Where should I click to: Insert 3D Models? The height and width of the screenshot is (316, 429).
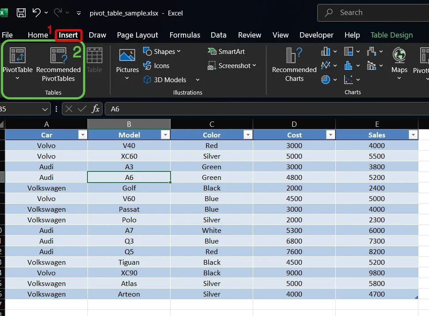click(x=165, y=80)
